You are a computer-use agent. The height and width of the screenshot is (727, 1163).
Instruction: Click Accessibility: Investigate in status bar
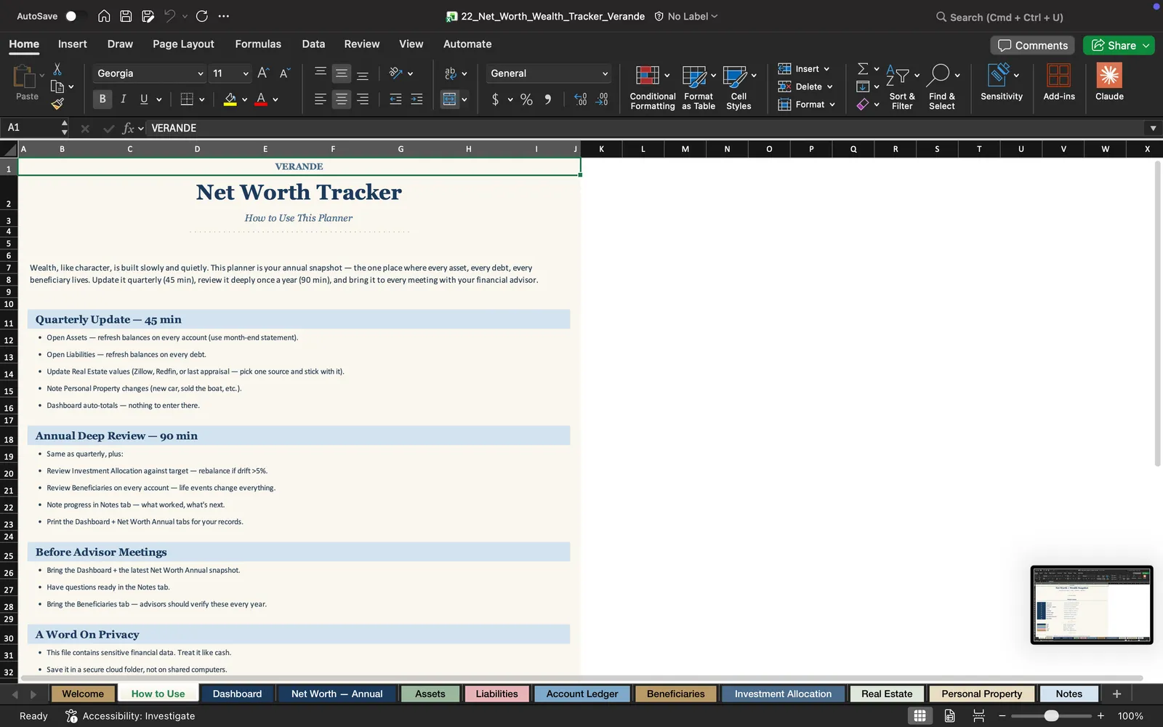(130, 716)
